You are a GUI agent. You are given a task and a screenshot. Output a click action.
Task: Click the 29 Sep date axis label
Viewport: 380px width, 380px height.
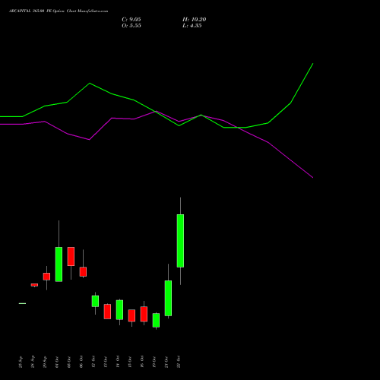[45, 362]
